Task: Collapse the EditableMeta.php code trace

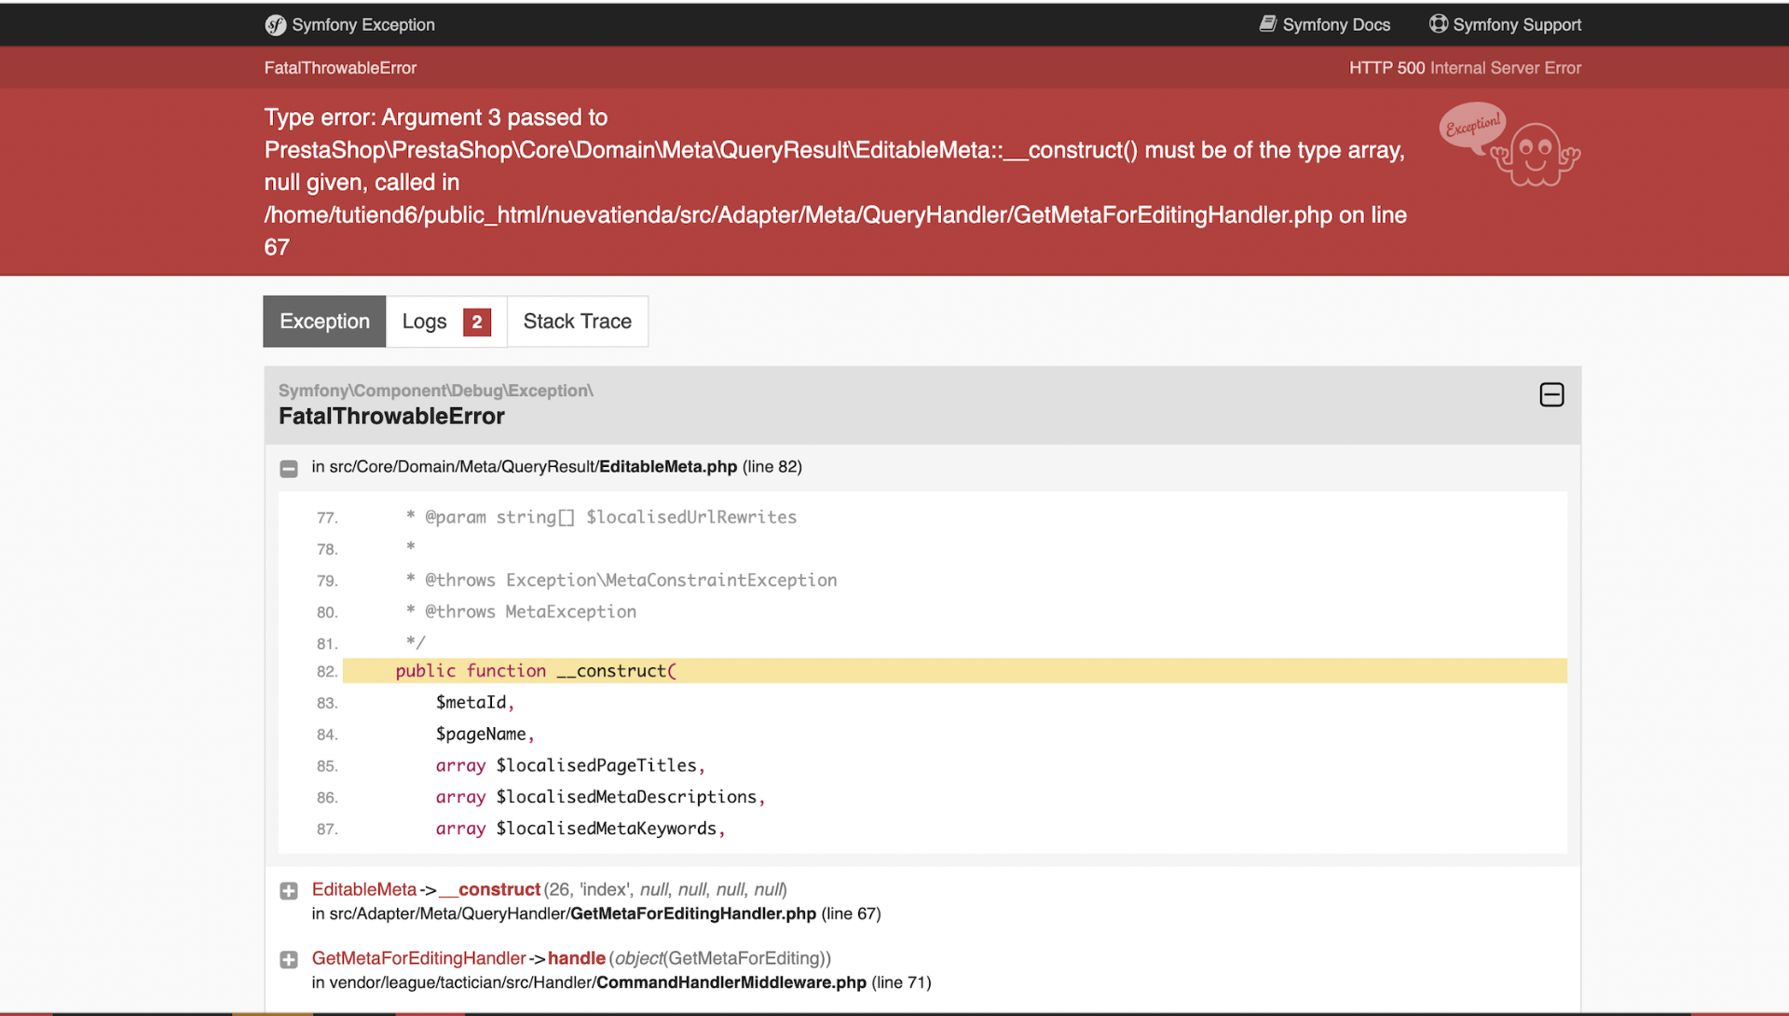Action: 289,468
